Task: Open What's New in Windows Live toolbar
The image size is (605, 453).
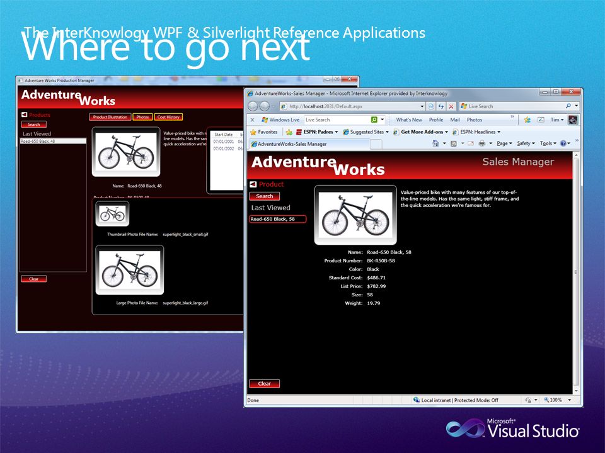Action: (409, 120)
